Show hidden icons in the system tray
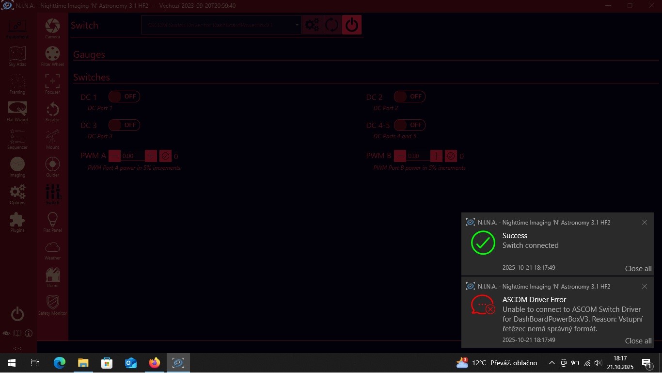The height and width of the screenshot is (373, 662). (552, 363)
